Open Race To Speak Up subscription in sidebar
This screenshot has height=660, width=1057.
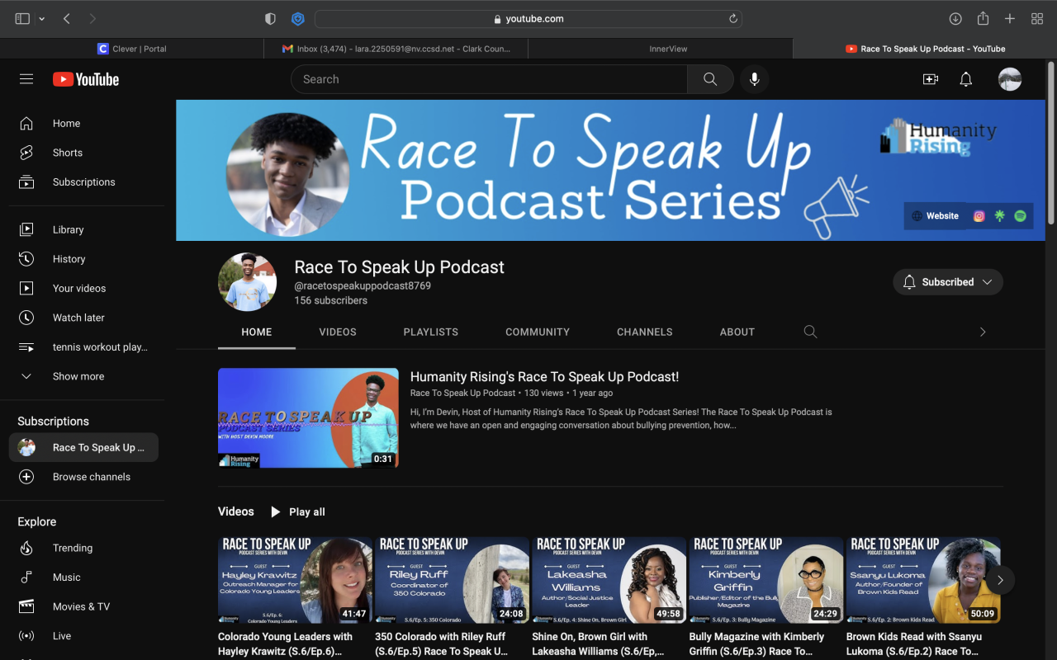click(83, 447)
